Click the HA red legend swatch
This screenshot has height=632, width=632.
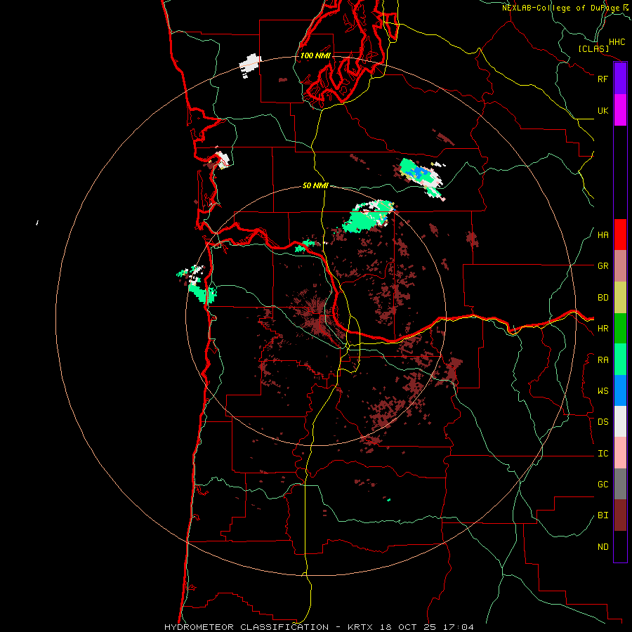(x=620, y=235)
